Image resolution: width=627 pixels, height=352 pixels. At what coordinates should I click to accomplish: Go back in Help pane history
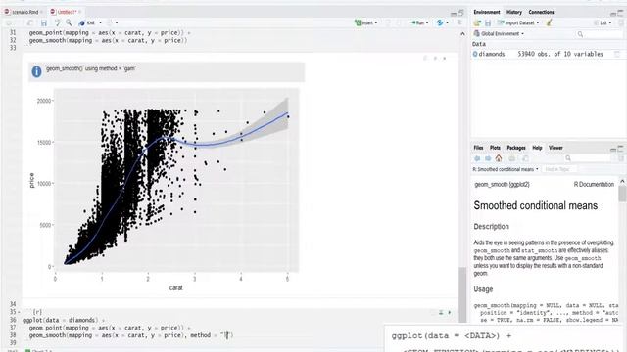pos(477,158)
